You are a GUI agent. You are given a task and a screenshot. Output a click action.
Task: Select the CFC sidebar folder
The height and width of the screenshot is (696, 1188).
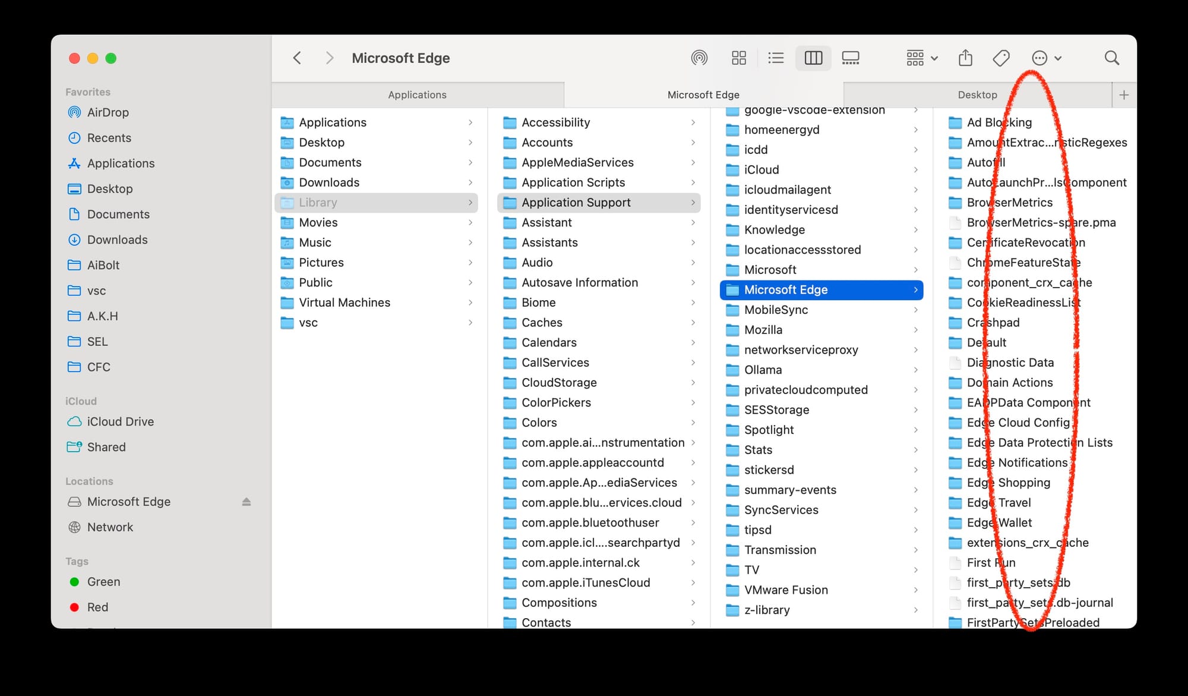coord(99,367)
